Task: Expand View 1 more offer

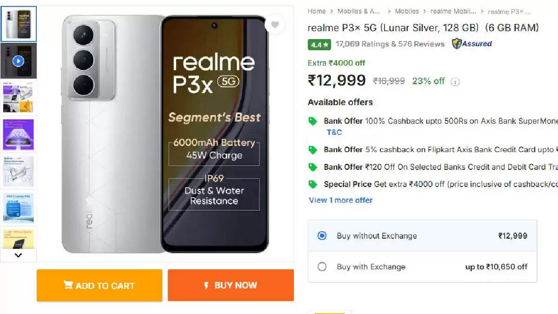Action: 341,200
